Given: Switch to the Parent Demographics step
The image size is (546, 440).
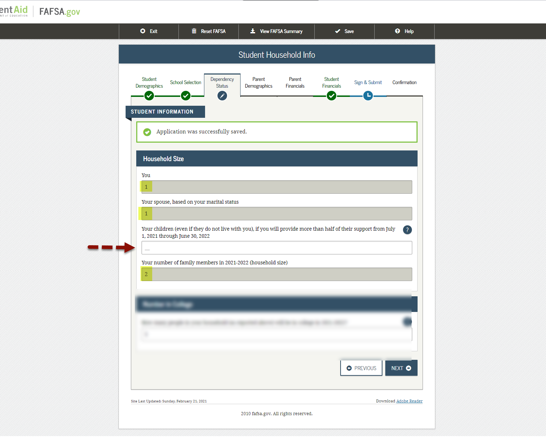Looking at the screenshot, I should (x=259, y=82).
